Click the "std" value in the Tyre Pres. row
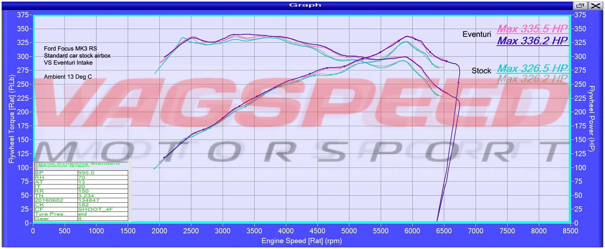 [x=82, y=214]
